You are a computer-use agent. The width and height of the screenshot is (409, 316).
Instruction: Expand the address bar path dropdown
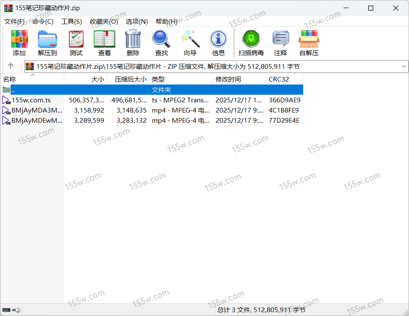click(404, 67)
